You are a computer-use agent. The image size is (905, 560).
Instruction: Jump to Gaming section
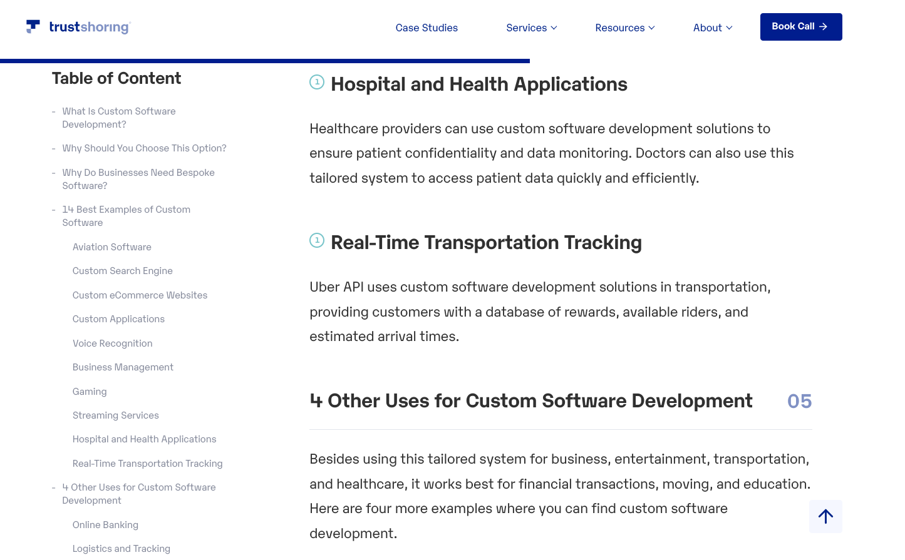tap(90, 392)
